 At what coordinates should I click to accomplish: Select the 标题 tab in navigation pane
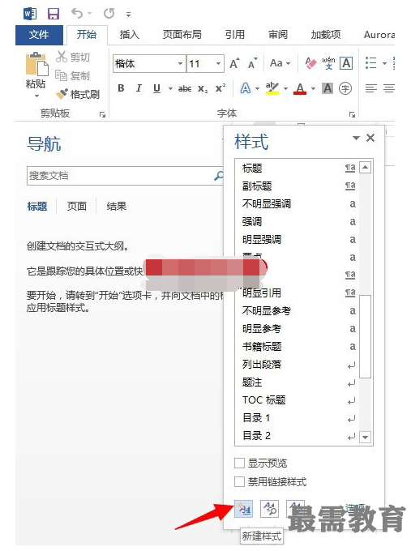(x=37, y=207)
